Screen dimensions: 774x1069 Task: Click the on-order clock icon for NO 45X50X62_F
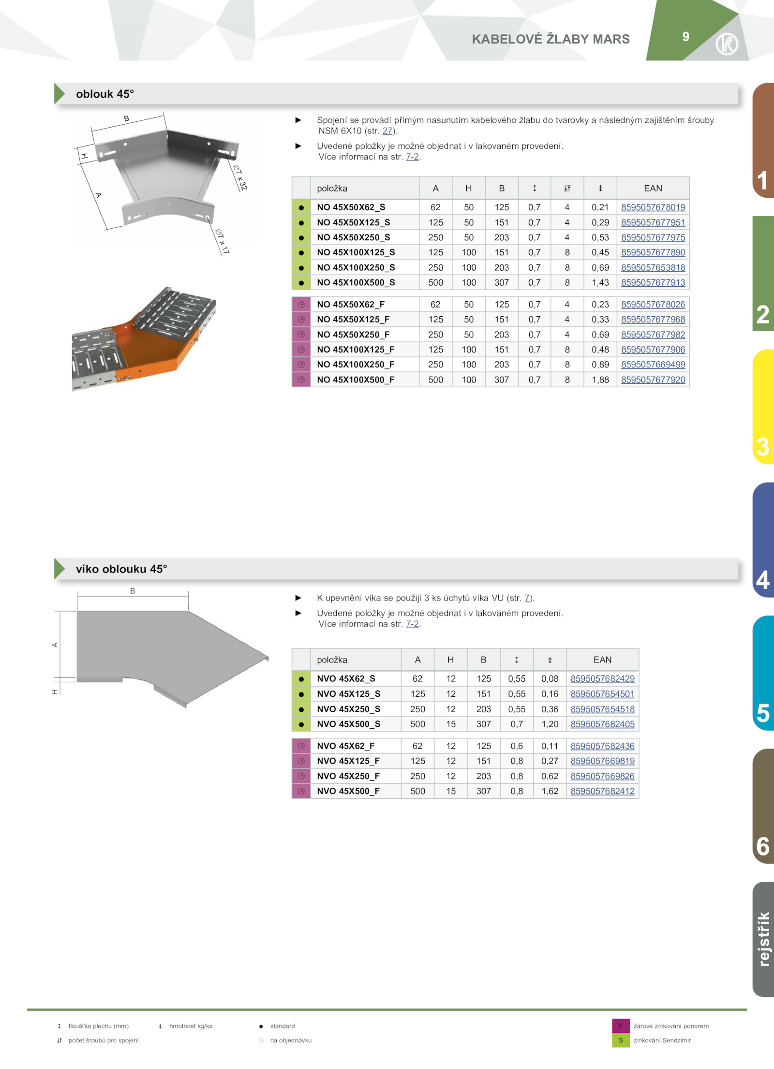pos(301,305)
